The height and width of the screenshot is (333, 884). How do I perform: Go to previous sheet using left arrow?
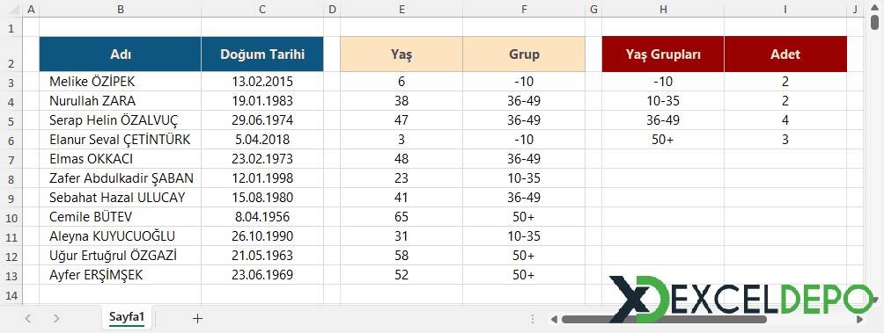(28, 319)
